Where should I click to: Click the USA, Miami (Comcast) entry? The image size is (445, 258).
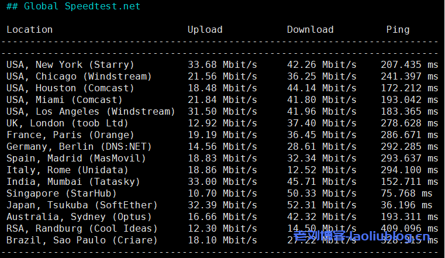click(64, 100)
